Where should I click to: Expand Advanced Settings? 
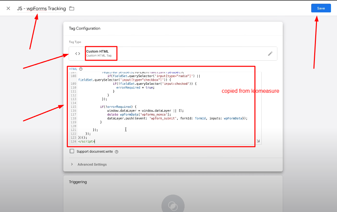pos(92,164)
